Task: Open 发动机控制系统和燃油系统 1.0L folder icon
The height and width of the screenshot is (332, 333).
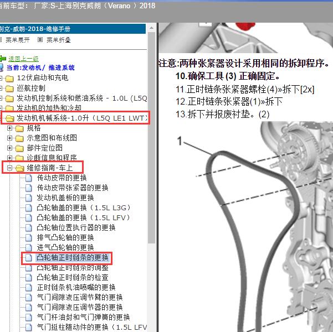Action: pyautogui.click(x=9, y=98)
